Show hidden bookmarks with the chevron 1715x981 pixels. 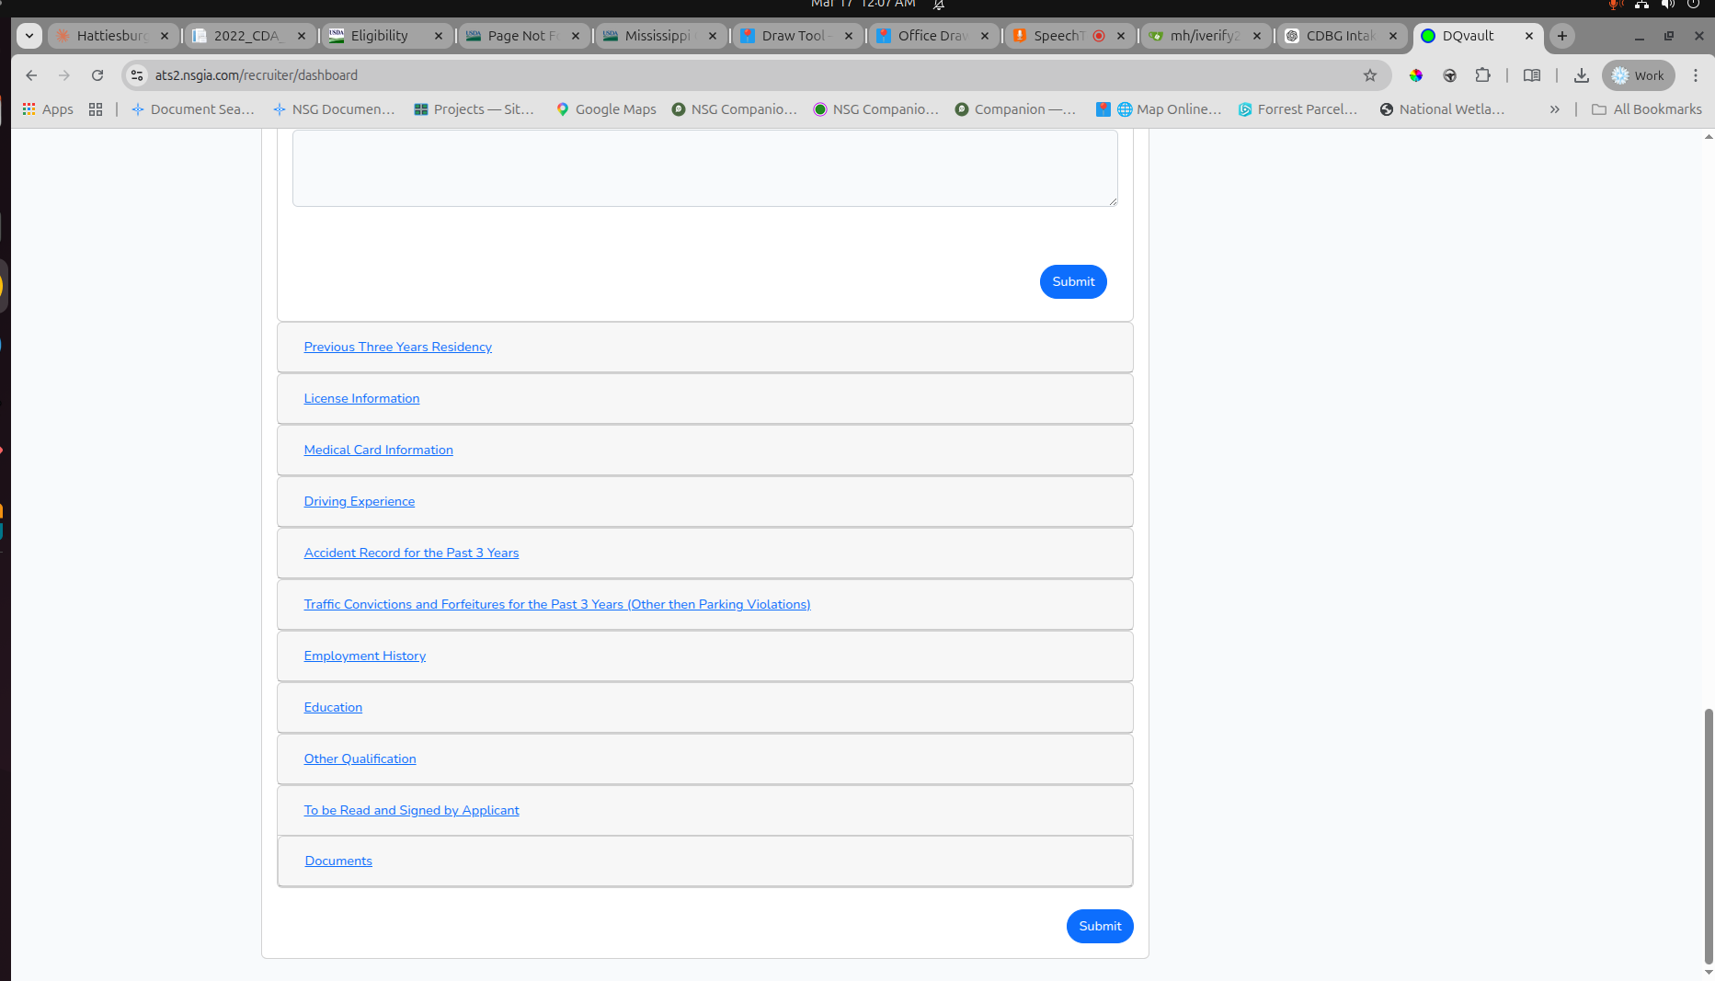(1554, 109)
